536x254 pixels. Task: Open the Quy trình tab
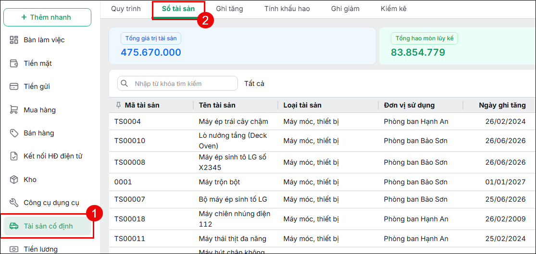coord(126,9)
